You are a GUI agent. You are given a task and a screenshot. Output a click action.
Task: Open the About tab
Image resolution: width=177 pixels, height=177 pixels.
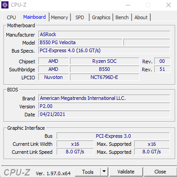141,17
